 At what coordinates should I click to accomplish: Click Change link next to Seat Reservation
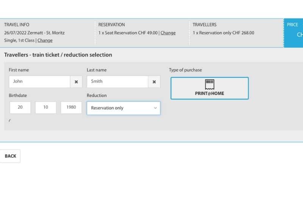(x=168, y=33)
